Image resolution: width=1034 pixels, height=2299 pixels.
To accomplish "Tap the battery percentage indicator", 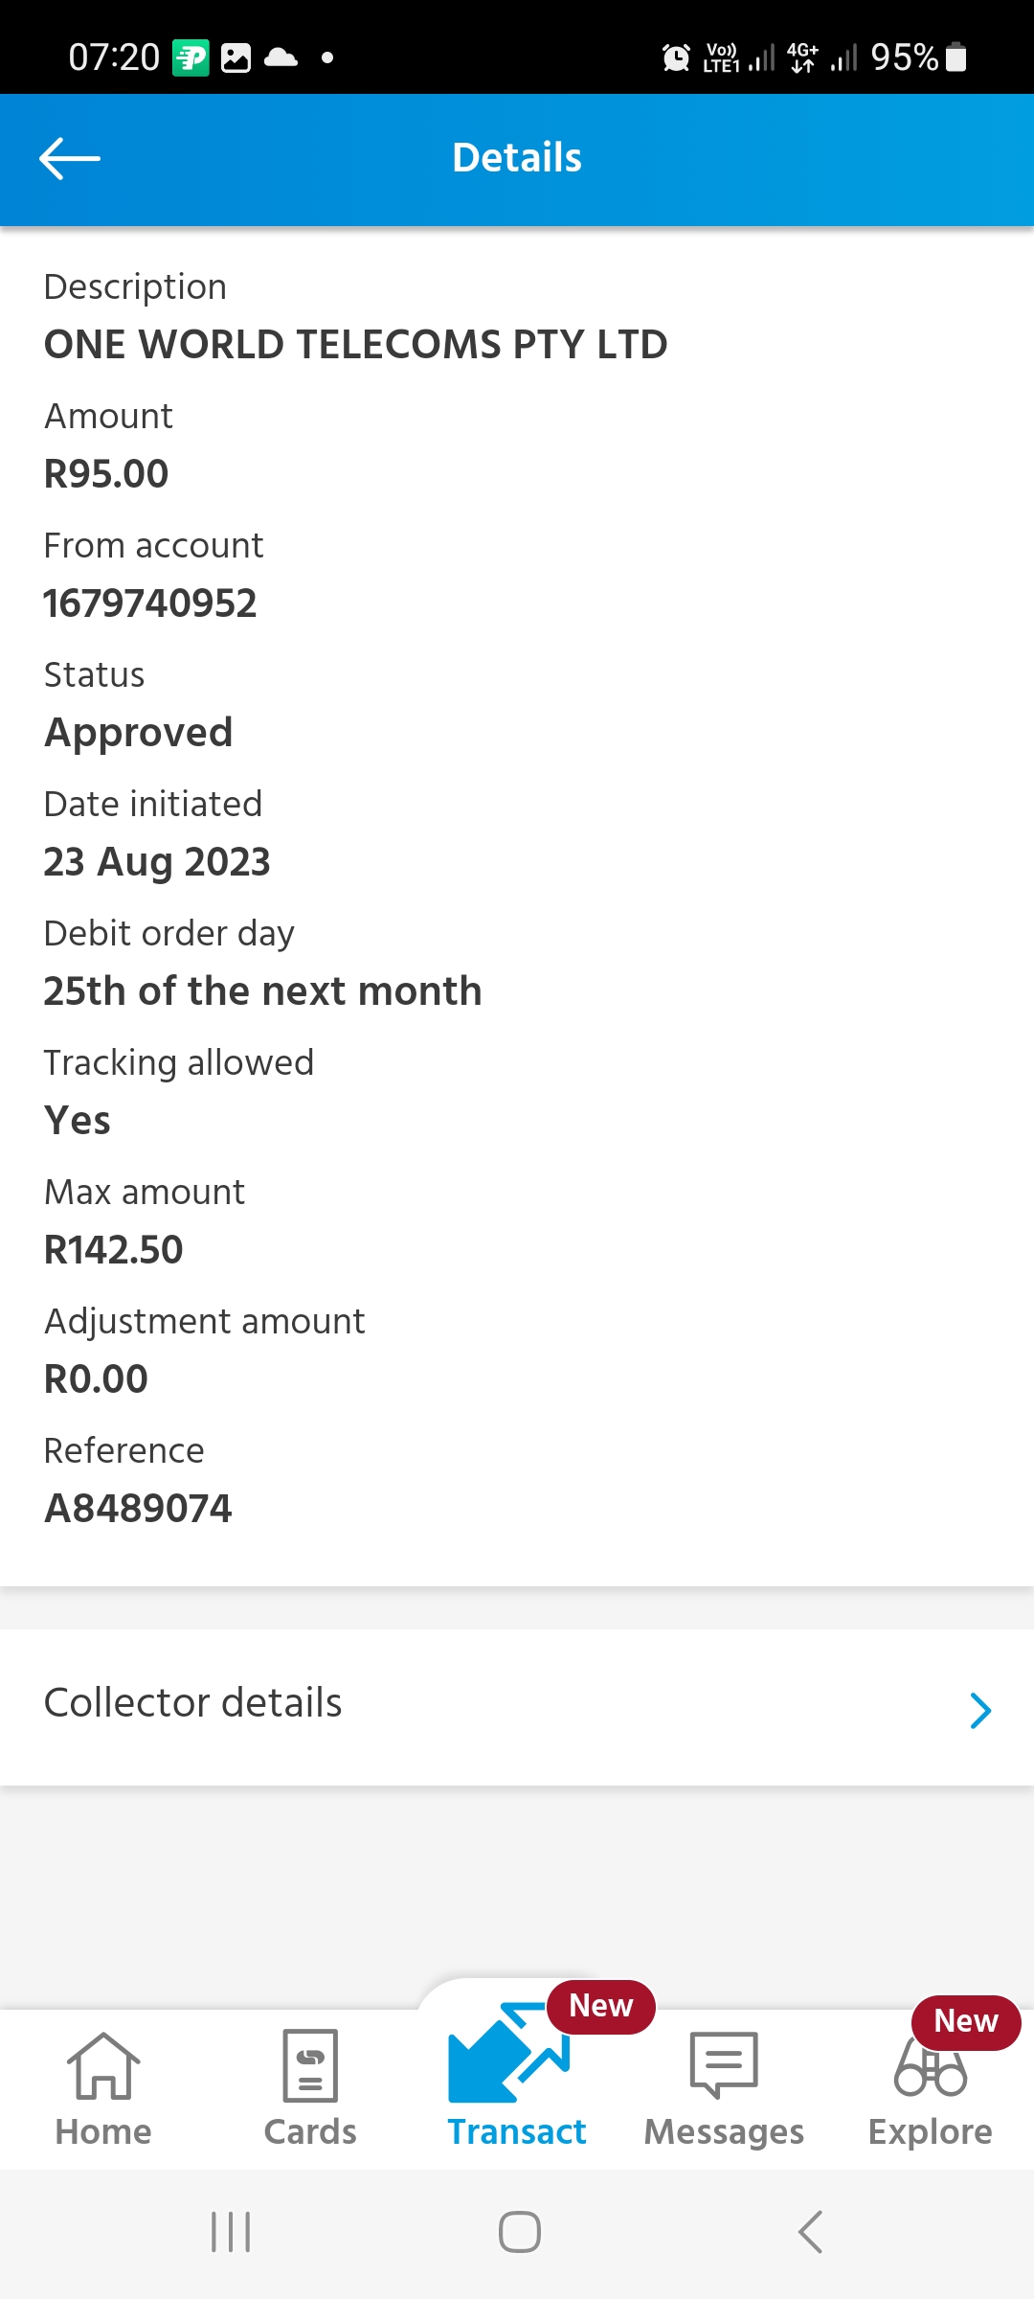I will coord(904,57).
